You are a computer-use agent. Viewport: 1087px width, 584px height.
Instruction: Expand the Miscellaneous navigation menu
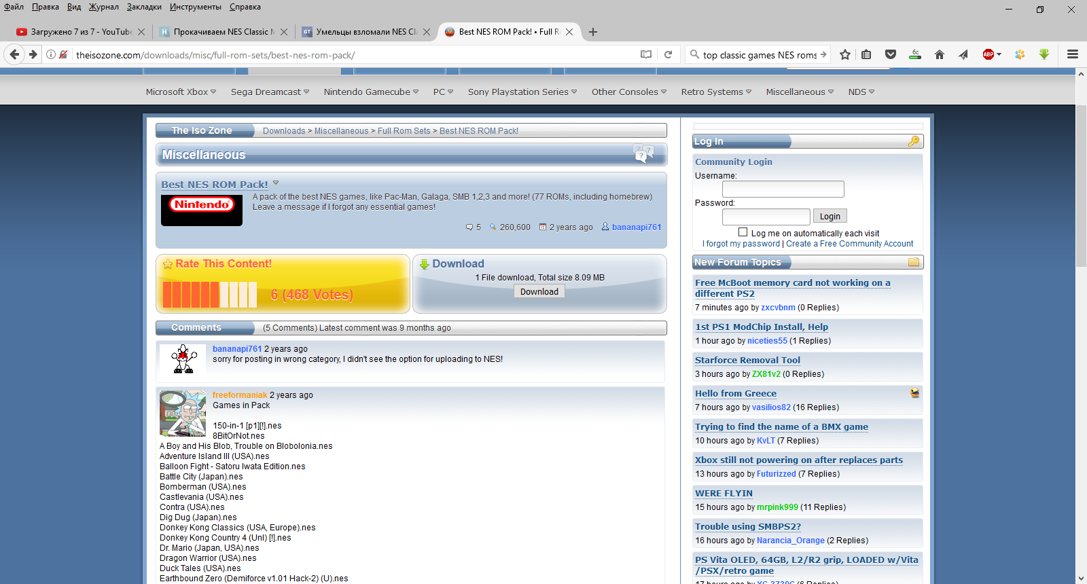pyautogui.click(x=800, y=92)
